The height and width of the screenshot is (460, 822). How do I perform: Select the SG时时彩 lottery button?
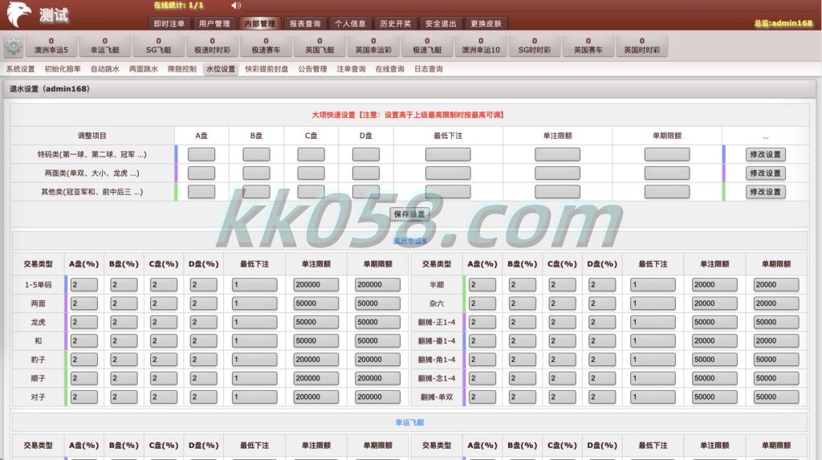[x=535, y=46]
